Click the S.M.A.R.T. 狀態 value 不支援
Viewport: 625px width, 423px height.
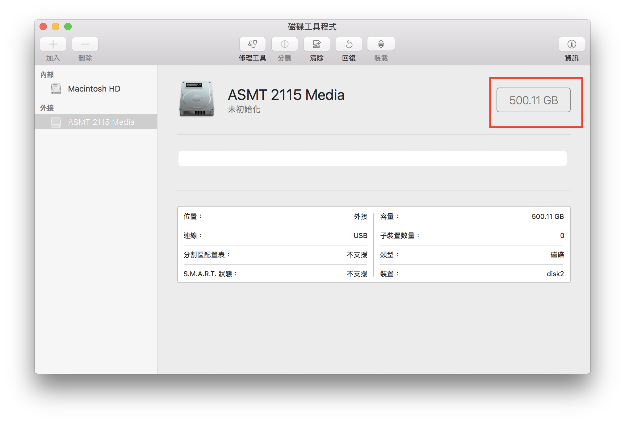(357, 274)
